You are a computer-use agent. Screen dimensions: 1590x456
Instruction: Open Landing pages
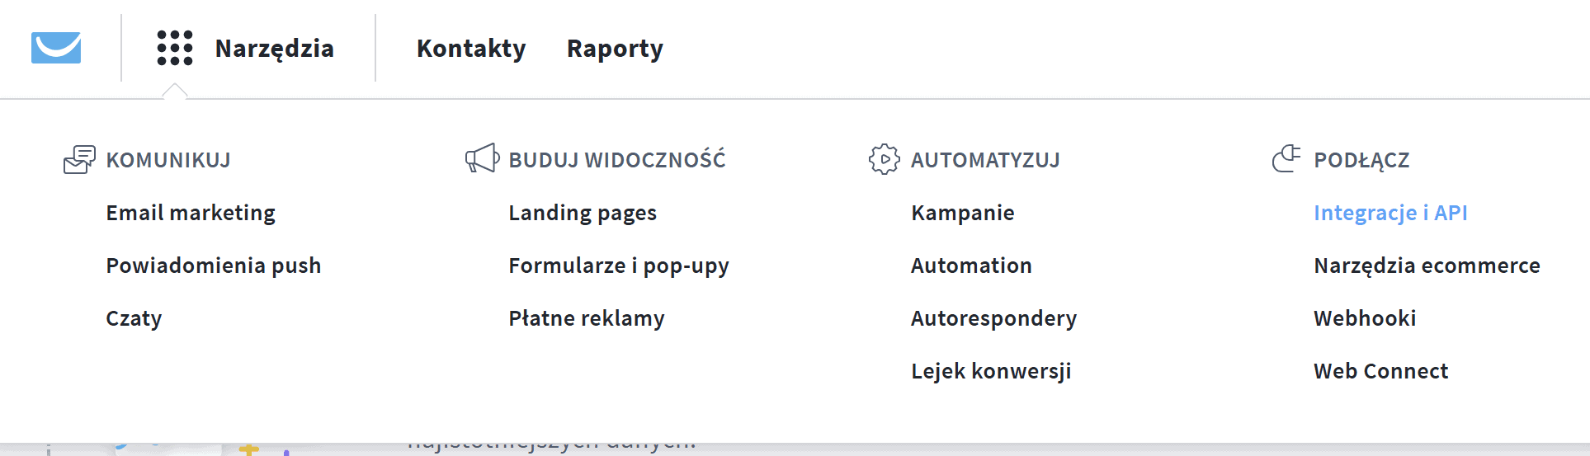click(x=583, y=213)
